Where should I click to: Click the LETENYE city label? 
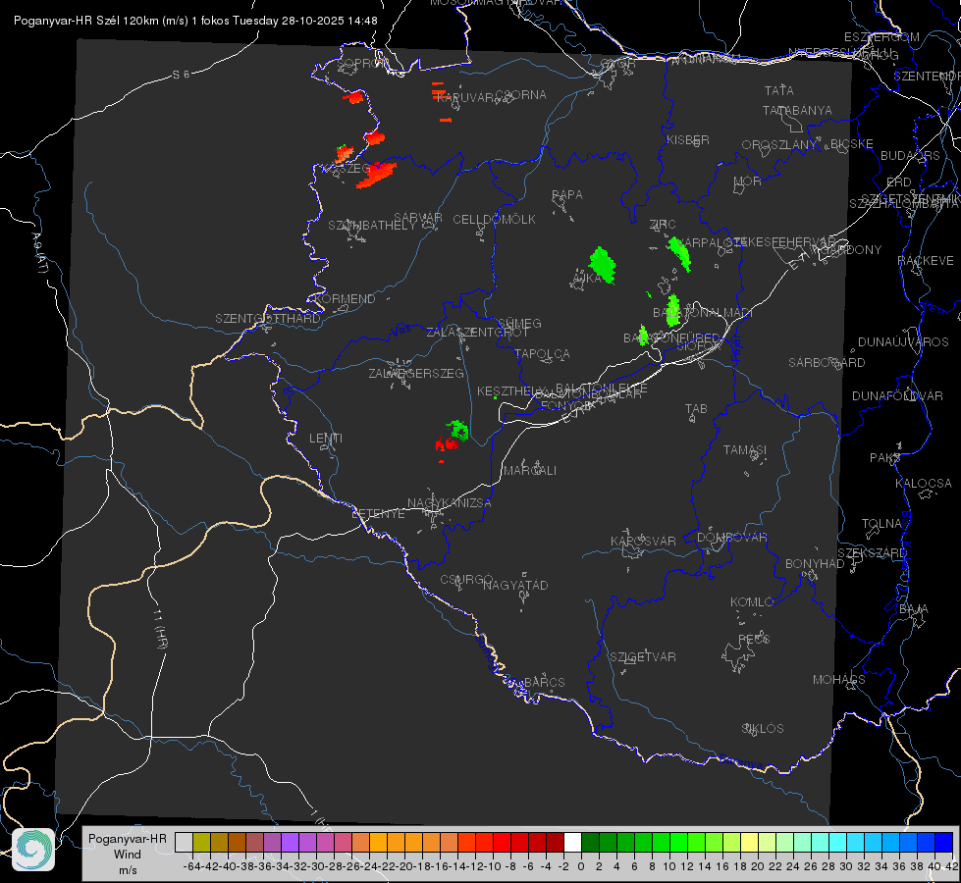click(x=378, y=513)
